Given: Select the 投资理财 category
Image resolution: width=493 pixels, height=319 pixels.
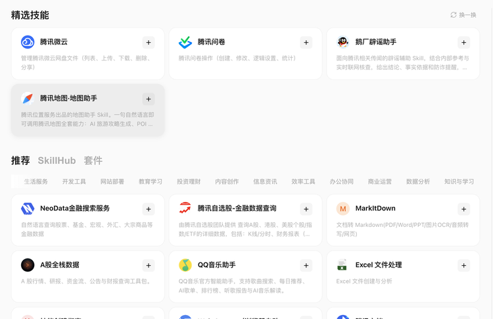Looking at the screenshot, I should [x=189, y=182].
